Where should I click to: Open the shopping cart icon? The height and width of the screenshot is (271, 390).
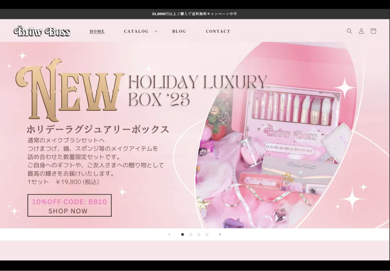(x=373, y=31)
